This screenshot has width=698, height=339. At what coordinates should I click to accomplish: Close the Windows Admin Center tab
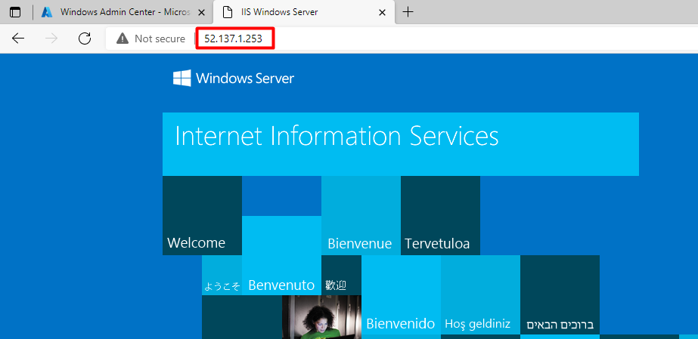click(x=202, y=12)
